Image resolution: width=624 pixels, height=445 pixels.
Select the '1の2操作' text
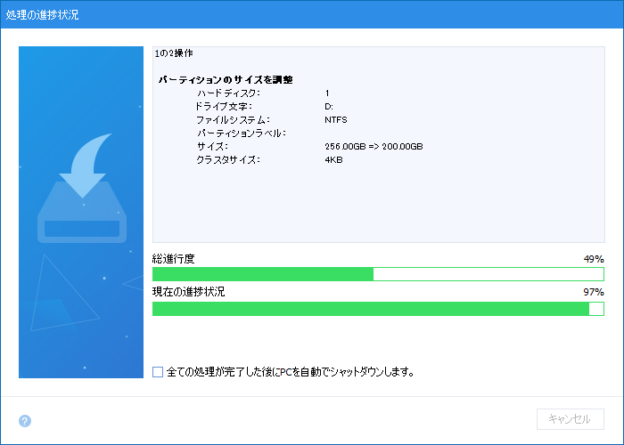coord(174,53)
